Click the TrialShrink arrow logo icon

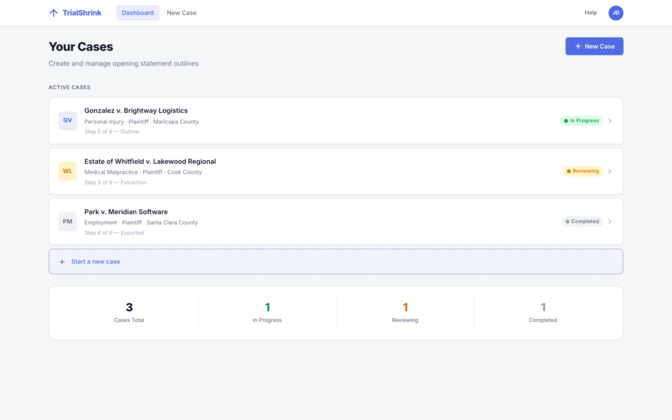pos(53,13)
